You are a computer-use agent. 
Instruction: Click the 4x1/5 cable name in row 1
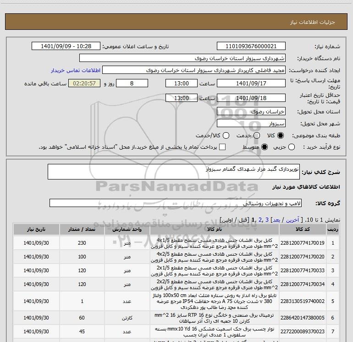click(x=215, y=243)
